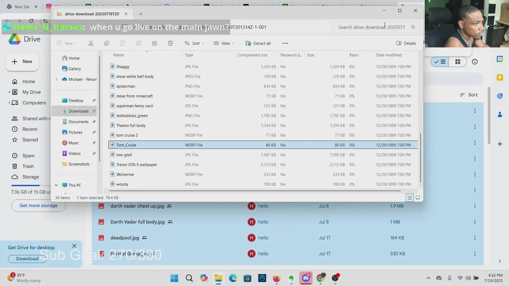Open Home in Explorer navigation pane
Image resolution: width=509 pixels, height=286 pixels.
[71, 58]
